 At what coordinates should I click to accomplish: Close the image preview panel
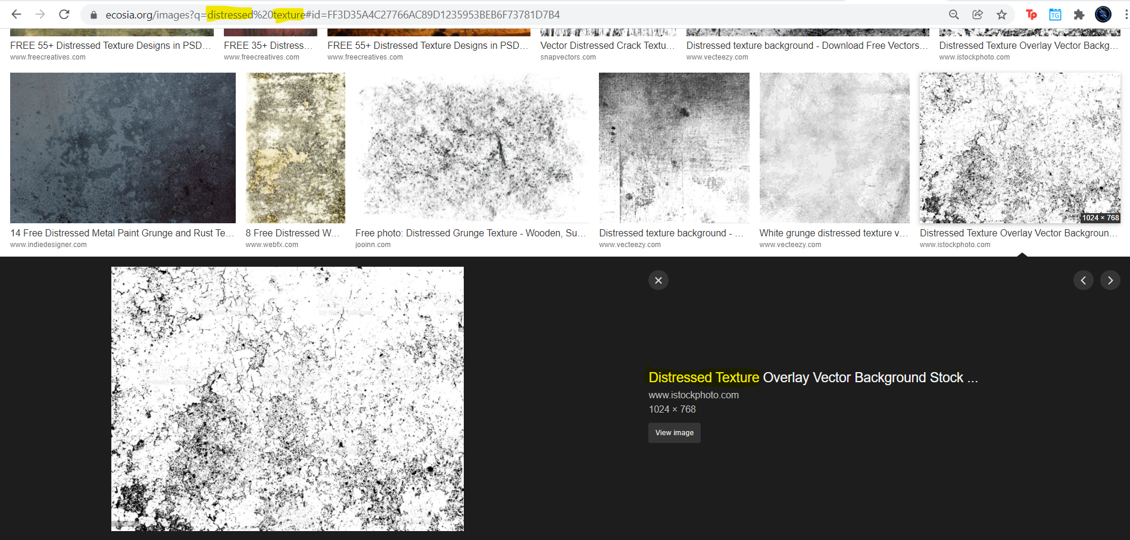point(658,280)
